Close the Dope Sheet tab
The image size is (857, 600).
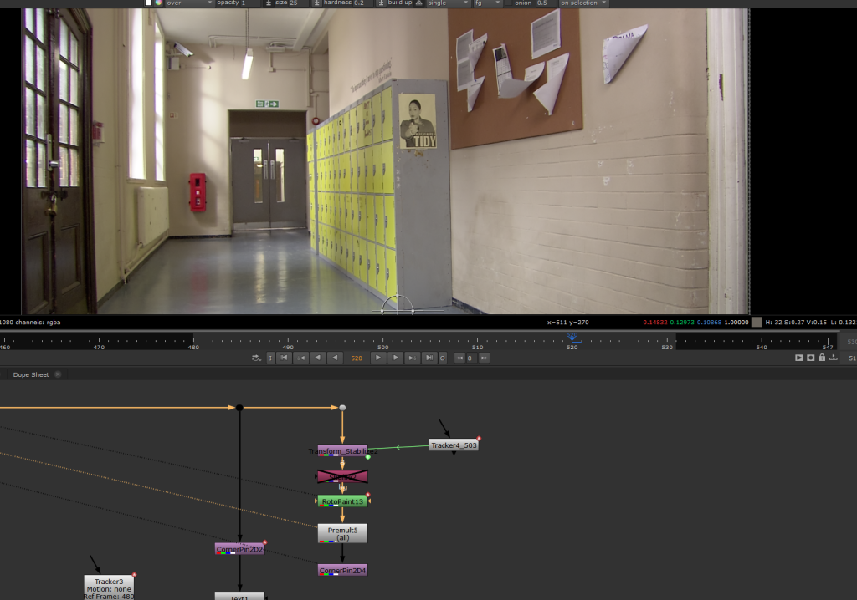click(58, 374)
